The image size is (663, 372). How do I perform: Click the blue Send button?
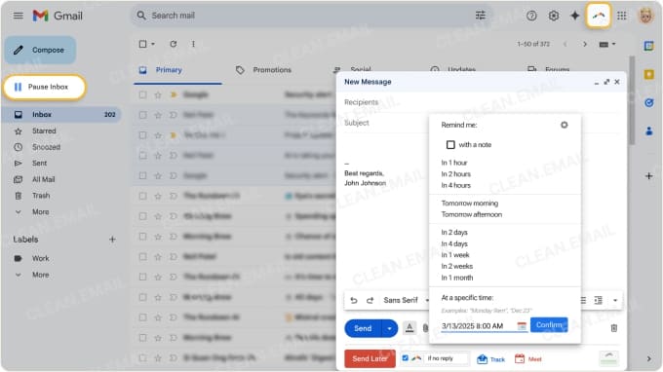[x=363, y=328]
